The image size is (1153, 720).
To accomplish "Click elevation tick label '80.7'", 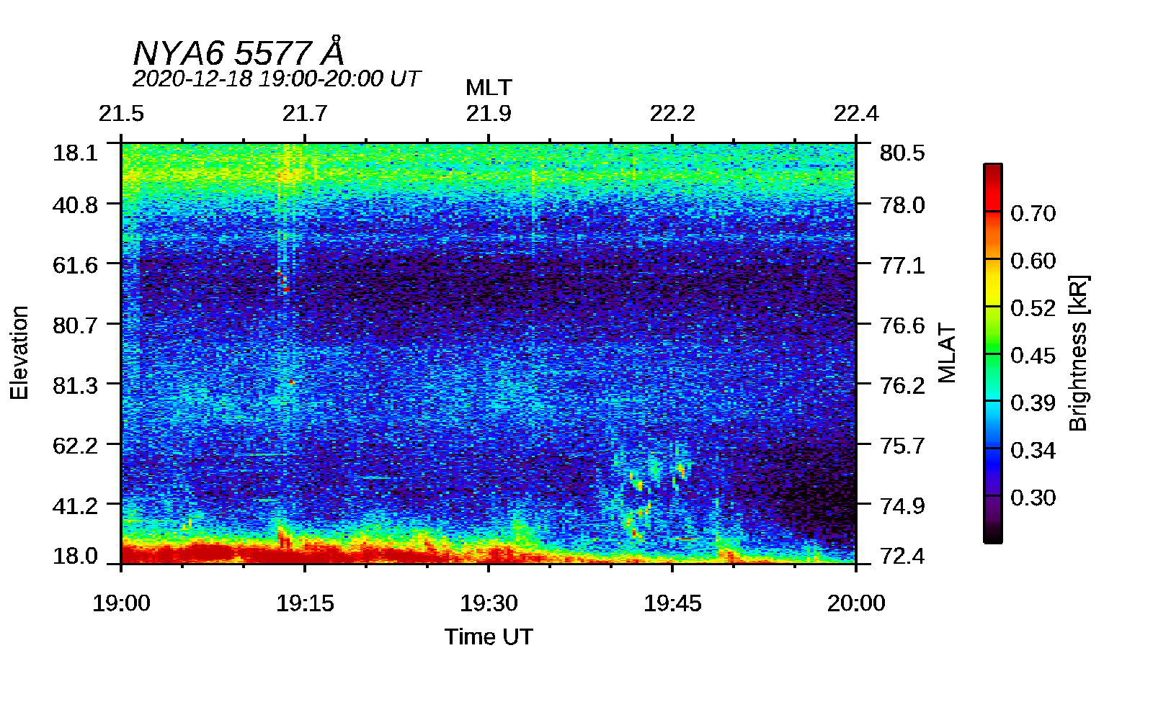I will pos(75,325).
